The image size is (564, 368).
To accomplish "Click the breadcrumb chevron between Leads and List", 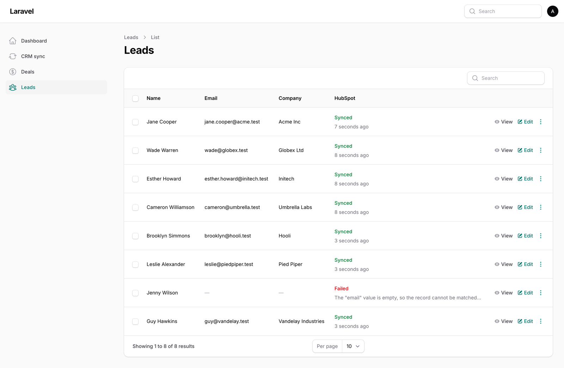I will [145, 37].
